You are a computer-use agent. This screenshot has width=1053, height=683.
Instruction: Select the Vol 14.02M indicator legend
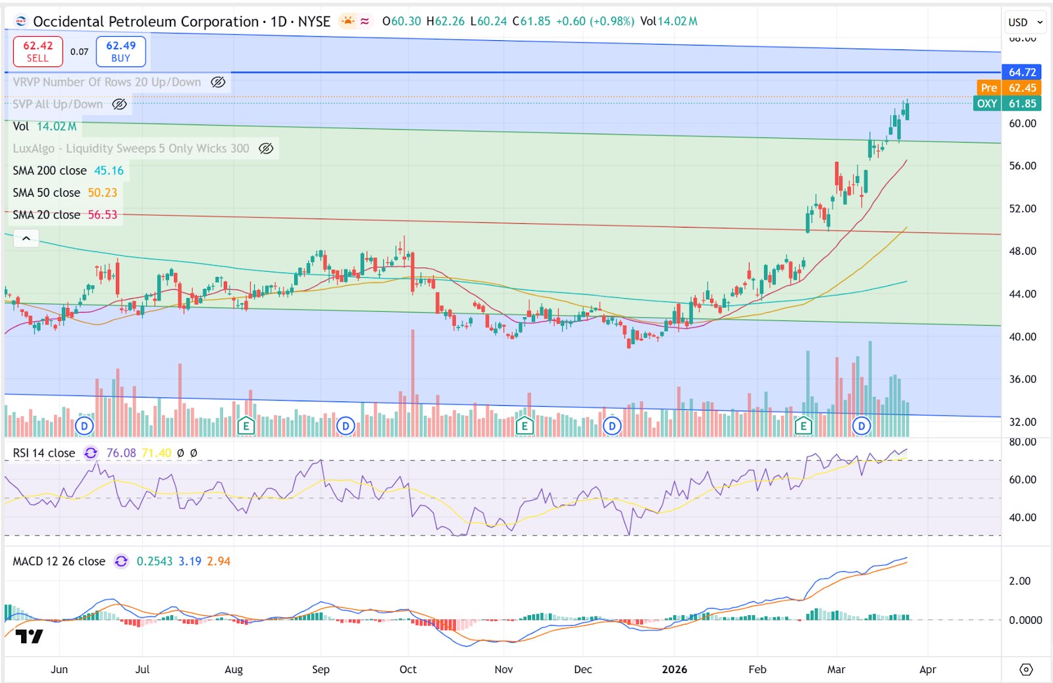click(45, 126)
